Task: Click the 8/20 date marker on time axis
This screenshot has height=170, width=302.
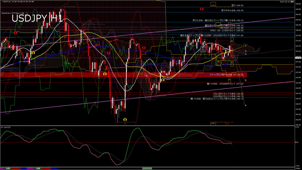Action: (38, 168)
